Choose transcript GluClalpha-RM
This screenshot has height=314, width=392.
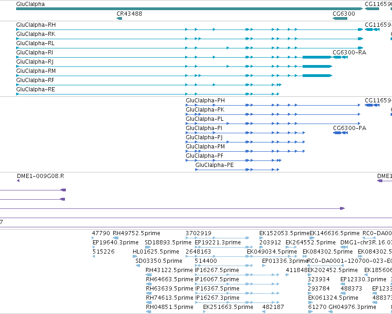36,71
